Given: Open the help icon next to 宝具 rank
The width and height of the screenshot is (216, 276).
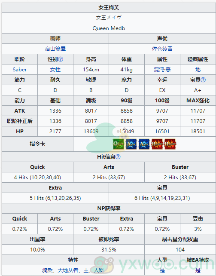Looking at the screenshot, I should coord(203,80).
